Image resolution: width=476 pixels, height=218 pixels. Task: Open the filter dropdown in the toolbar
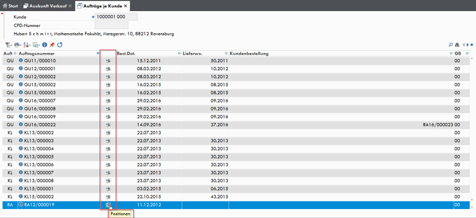click(x=8, y=45)
